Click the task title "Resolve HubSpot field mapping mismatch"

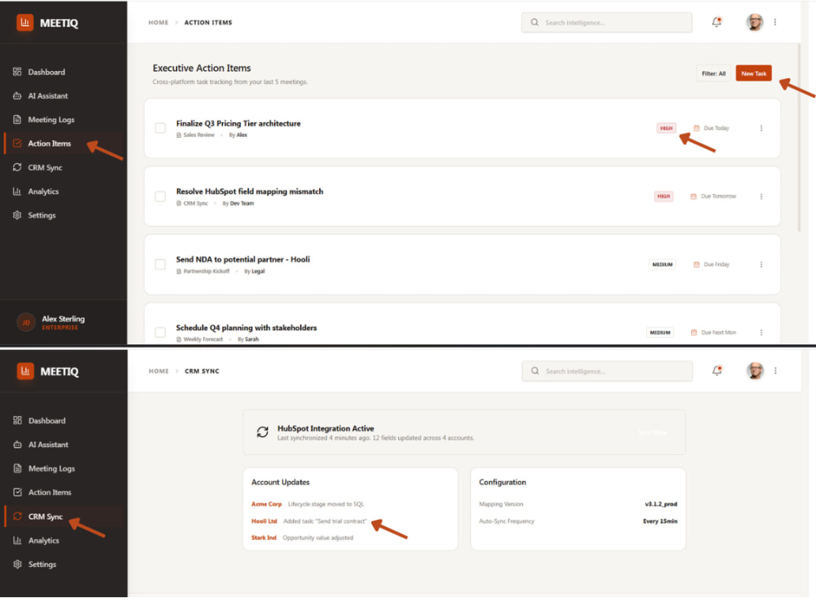(250, 192)
